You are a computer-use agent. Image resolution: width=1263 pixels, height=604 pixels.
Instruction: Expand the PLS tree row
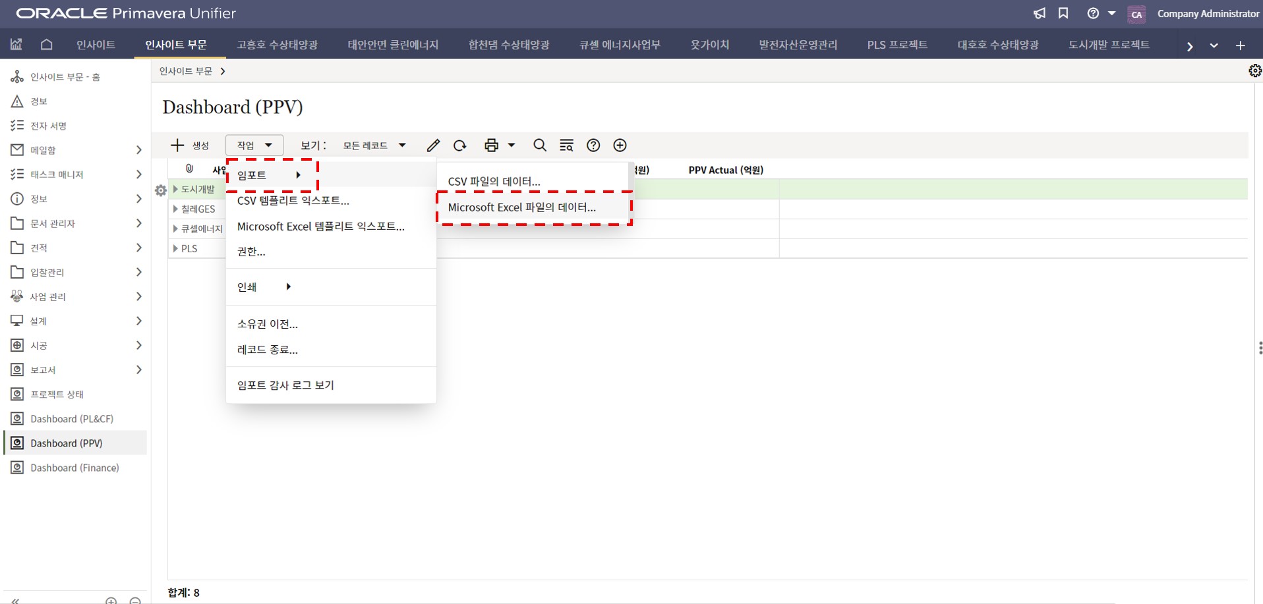175,248
